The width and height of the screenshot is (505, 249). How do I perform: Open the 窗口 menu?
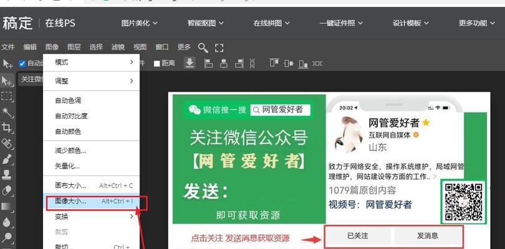point(161,47)
